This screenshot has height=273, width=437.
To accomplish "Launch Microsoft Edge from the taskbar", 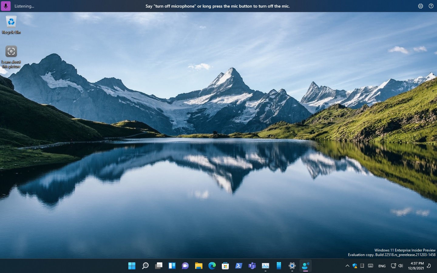I will click(x=212, y=266).
